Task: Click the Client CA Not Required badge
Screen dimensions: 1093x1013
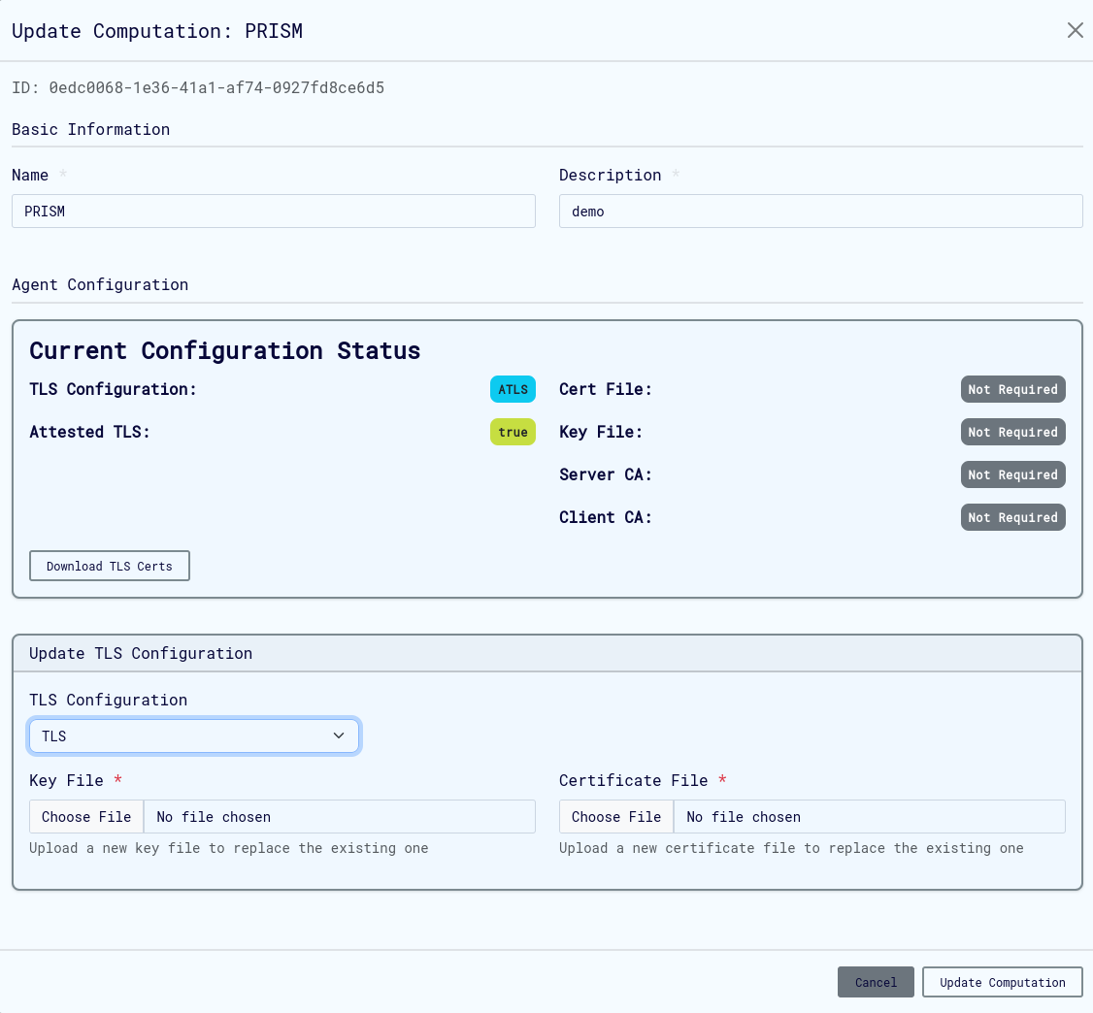Action: pyautogui.click(x=1012, y=517)
